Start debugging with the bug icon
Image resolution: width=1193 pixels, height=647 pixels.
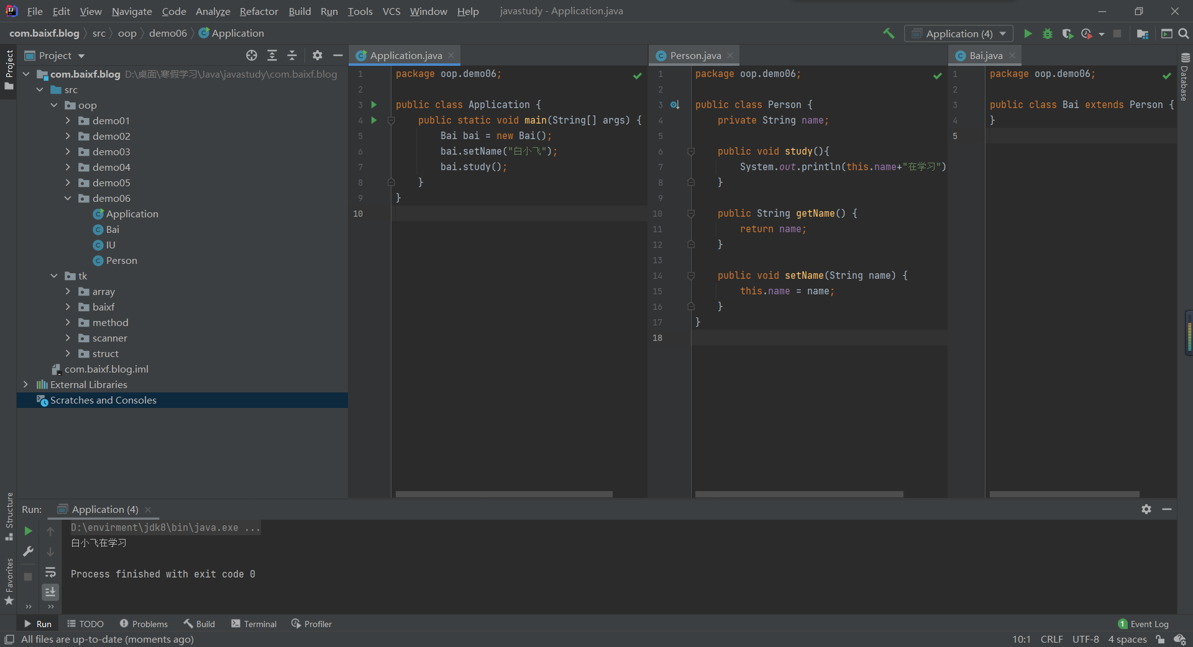click(x=1048, y=34)
